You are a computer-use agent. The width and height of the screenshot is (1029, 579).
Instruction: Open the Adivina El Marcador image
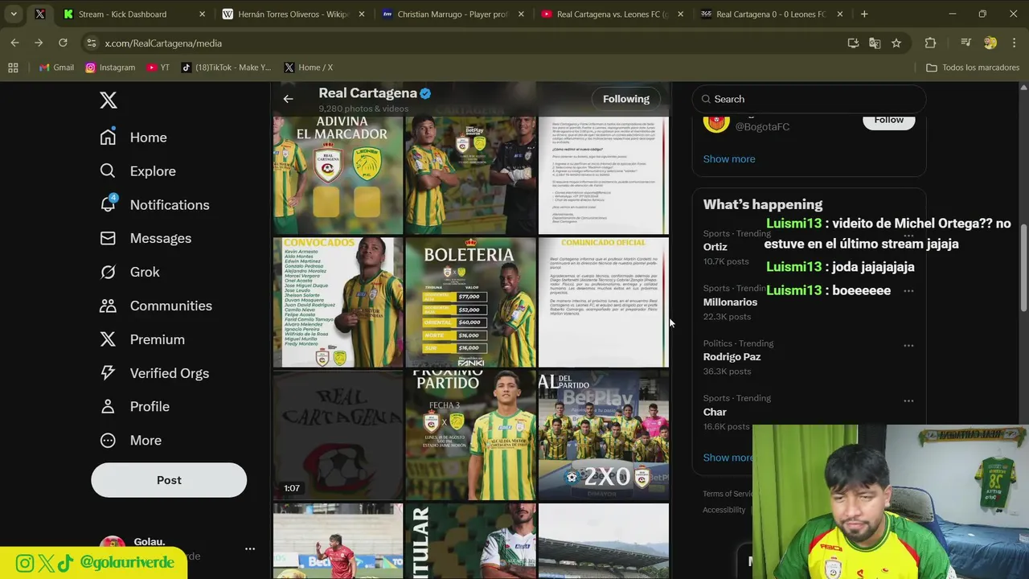coord(338,175)
